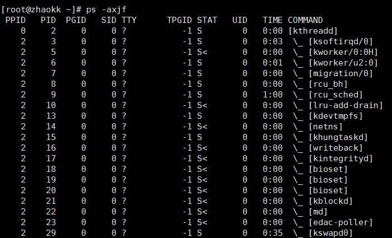
Task: Click PID value 21 in kblockd row
Action: (51, 201)
